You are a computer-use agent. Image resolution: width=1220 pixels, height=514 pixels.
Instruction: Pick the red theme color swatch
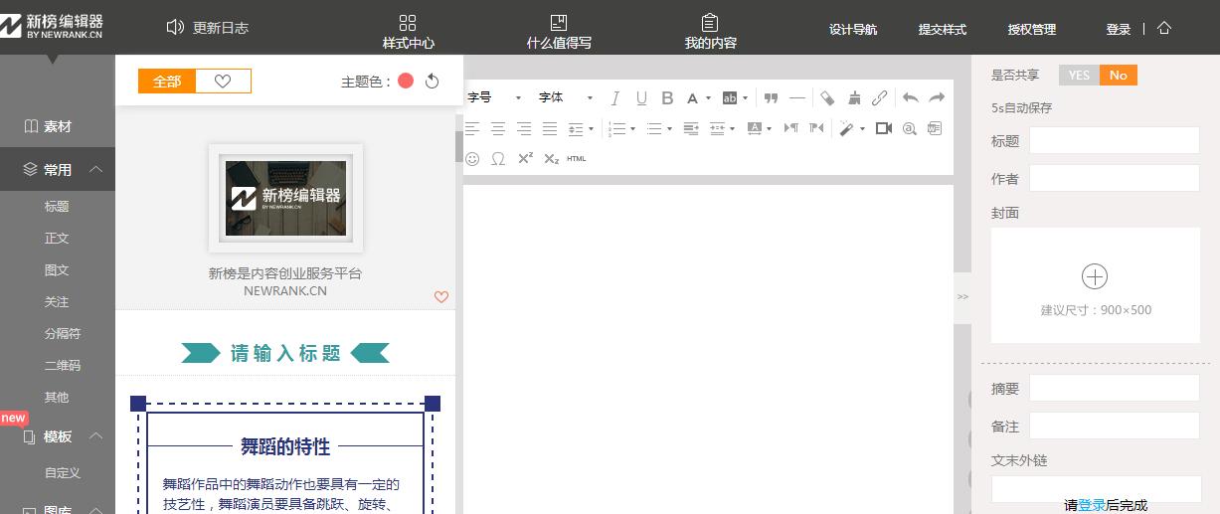pos(406,82)
